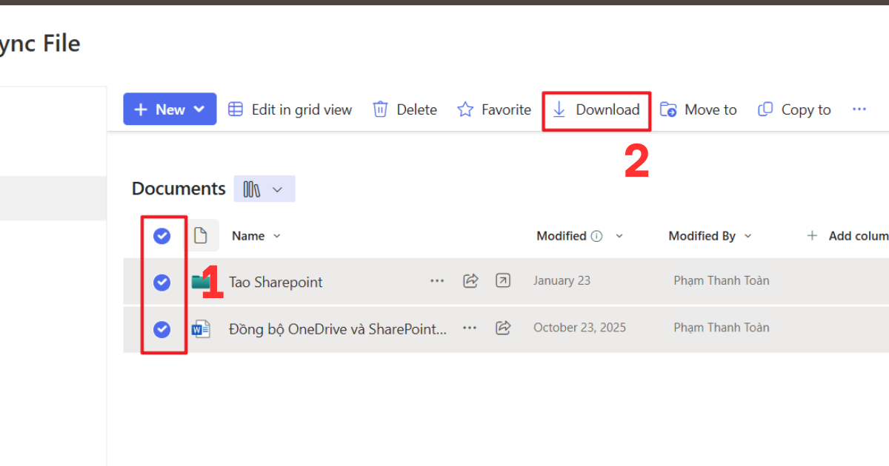Click the Favorite star icon
The height and width of the screenshot is (466, 889).
tap(466, 109)
